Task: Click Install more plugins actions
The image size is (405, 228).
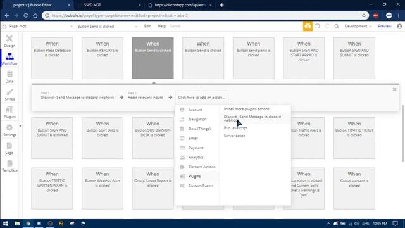Action: (x=247, y=109)
